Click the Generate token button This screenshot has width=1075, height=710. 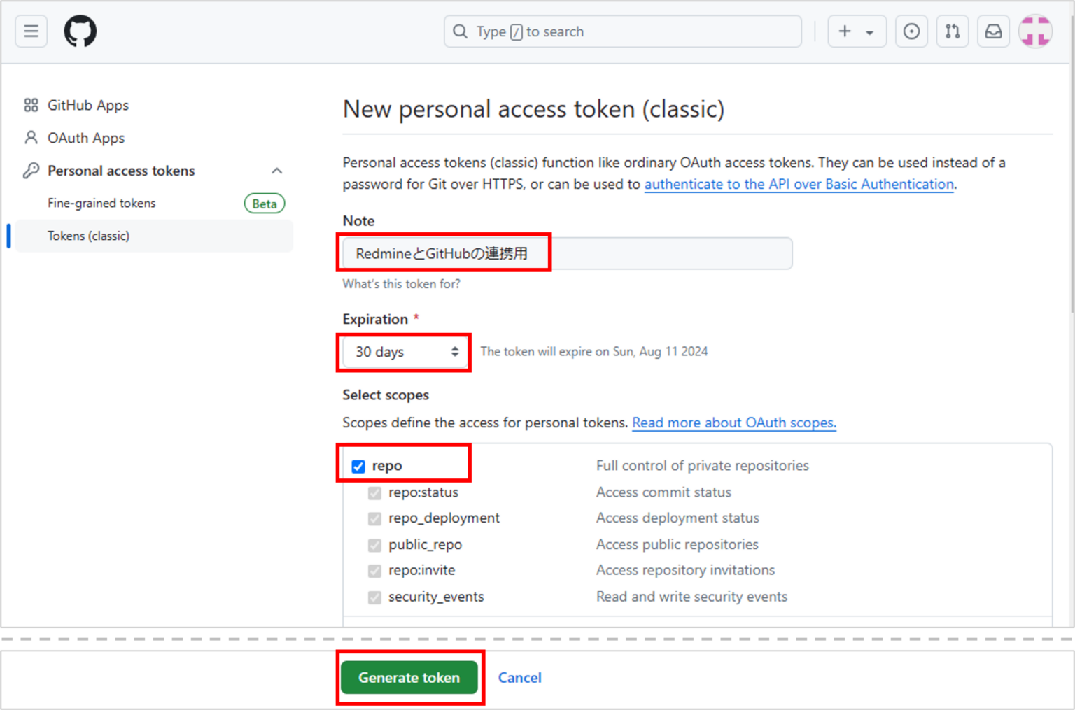pos(409,678)
